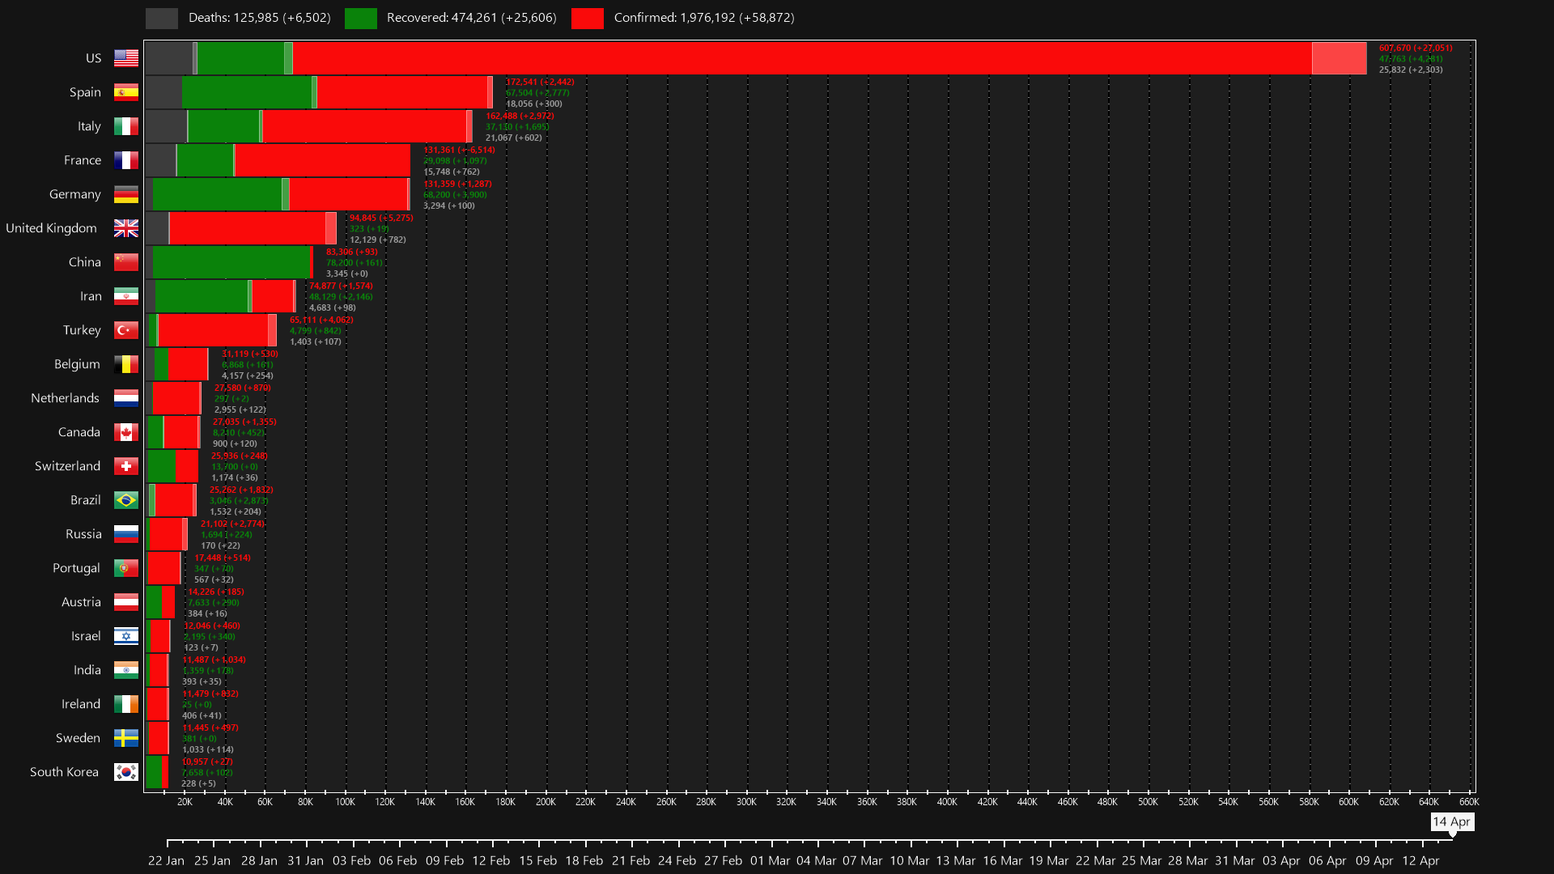Click the Belgium country label
Screen dimensions: 1554x874
pyautogui.click(x=77, y=364)
